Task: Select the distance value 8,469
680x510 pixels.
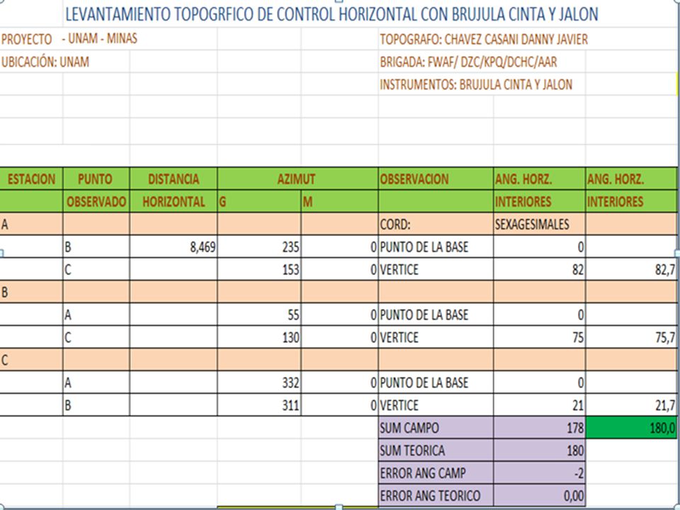Action: coord(173,246)
